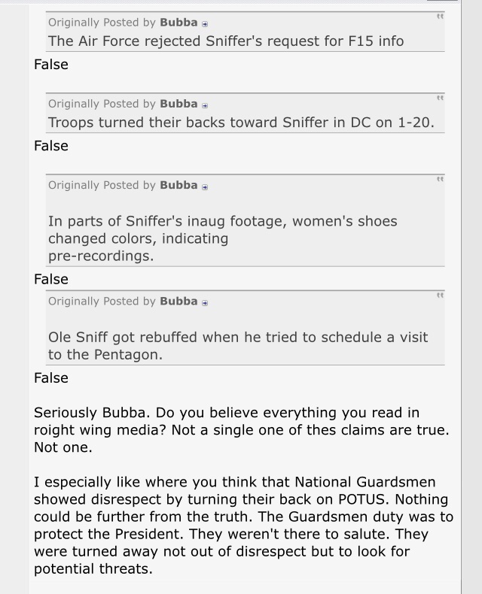Click view-post icon in women's shoes quote

pyautogui.click(x=205, y=186)
